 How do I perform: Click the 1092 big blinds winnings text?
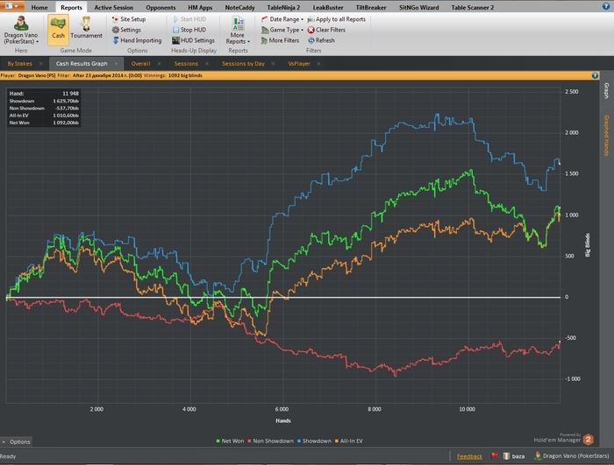coord(185,75)
